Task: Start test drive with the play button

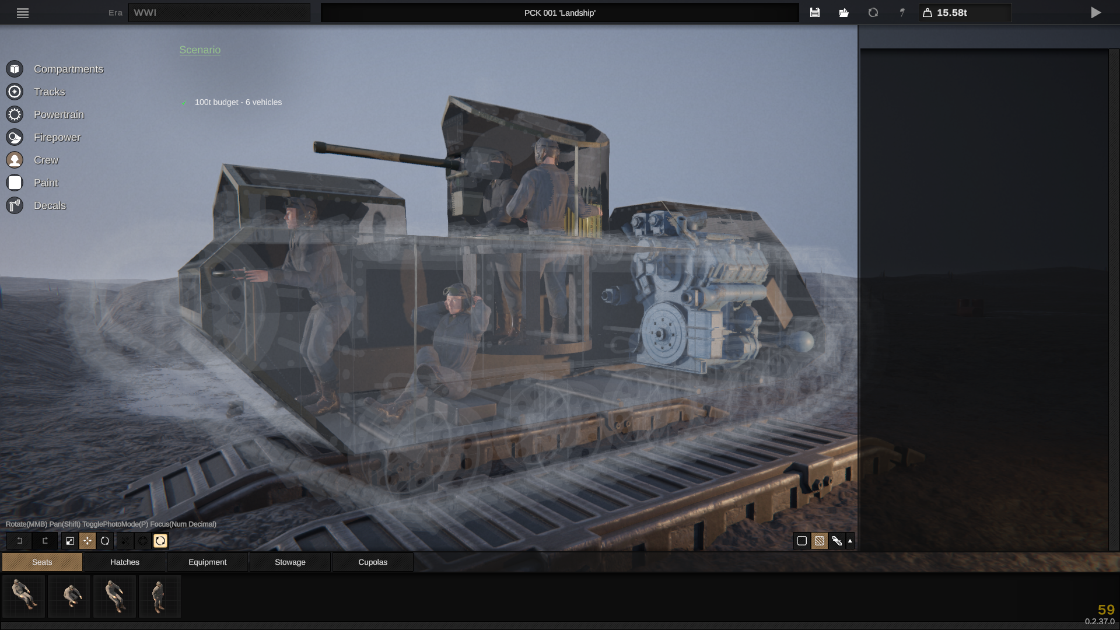Action: [x=1096, y=13]
